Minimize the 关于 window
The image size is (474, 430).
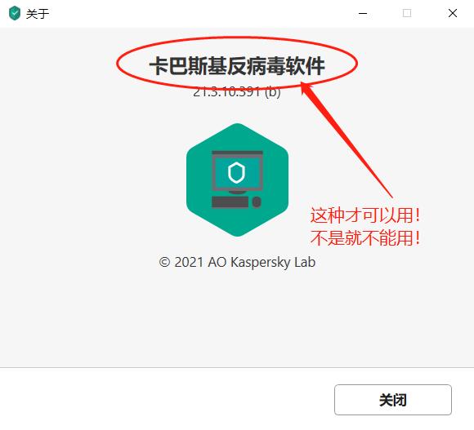pos(363,13)
